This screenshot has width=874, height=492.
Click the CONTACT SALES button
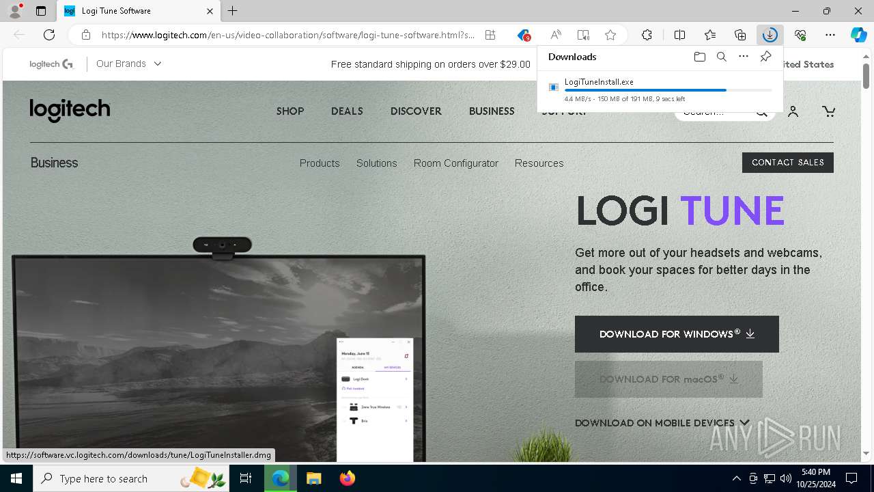point(788,163)
